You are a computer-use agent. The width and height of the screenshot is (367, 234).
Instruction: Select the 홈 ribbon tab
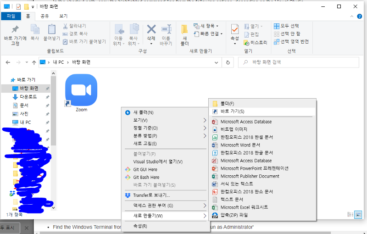point(28,16)
